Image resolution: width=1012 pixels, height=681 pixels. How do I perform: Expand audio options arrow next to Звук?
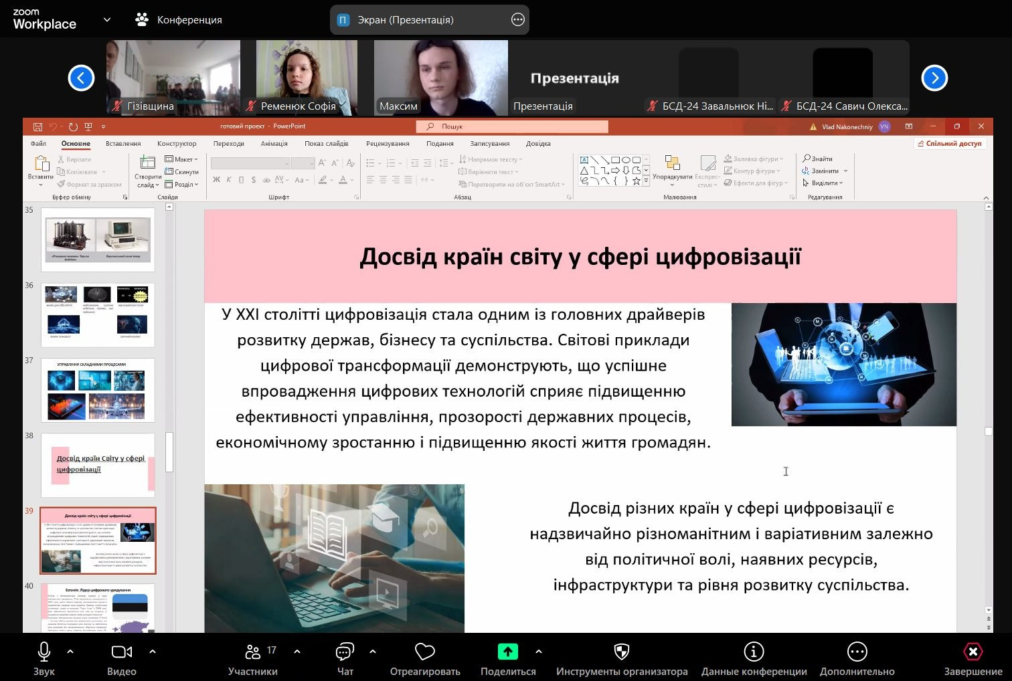70,651
